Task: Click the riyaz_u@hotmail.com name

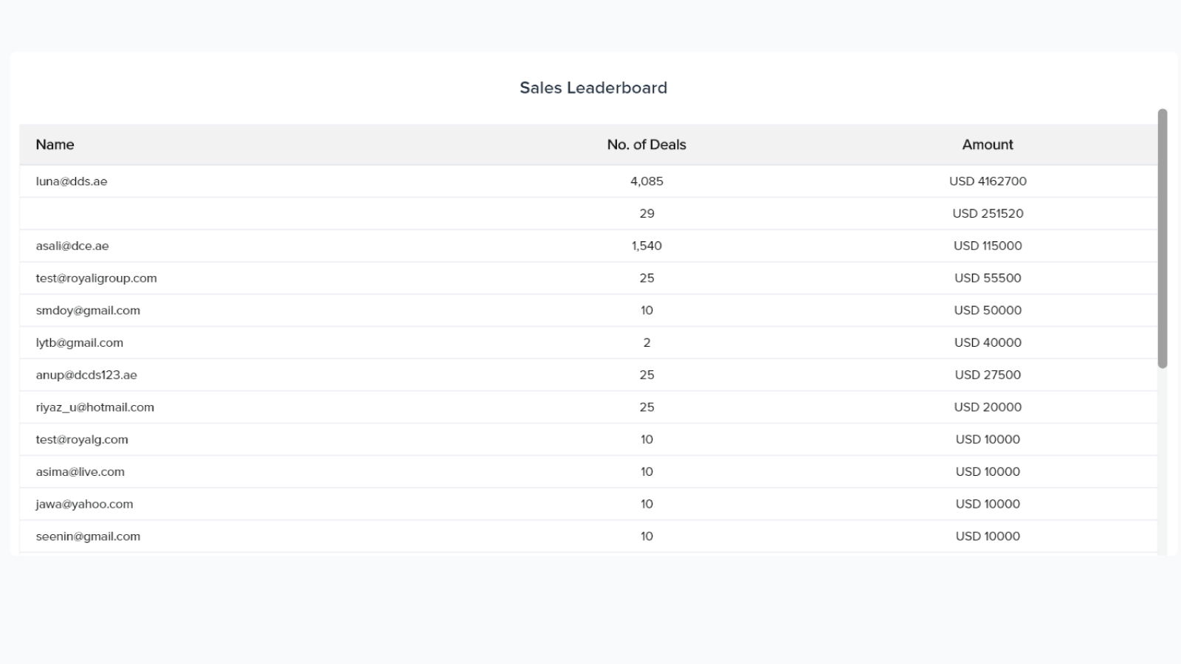Action: [x=94, y=407]
